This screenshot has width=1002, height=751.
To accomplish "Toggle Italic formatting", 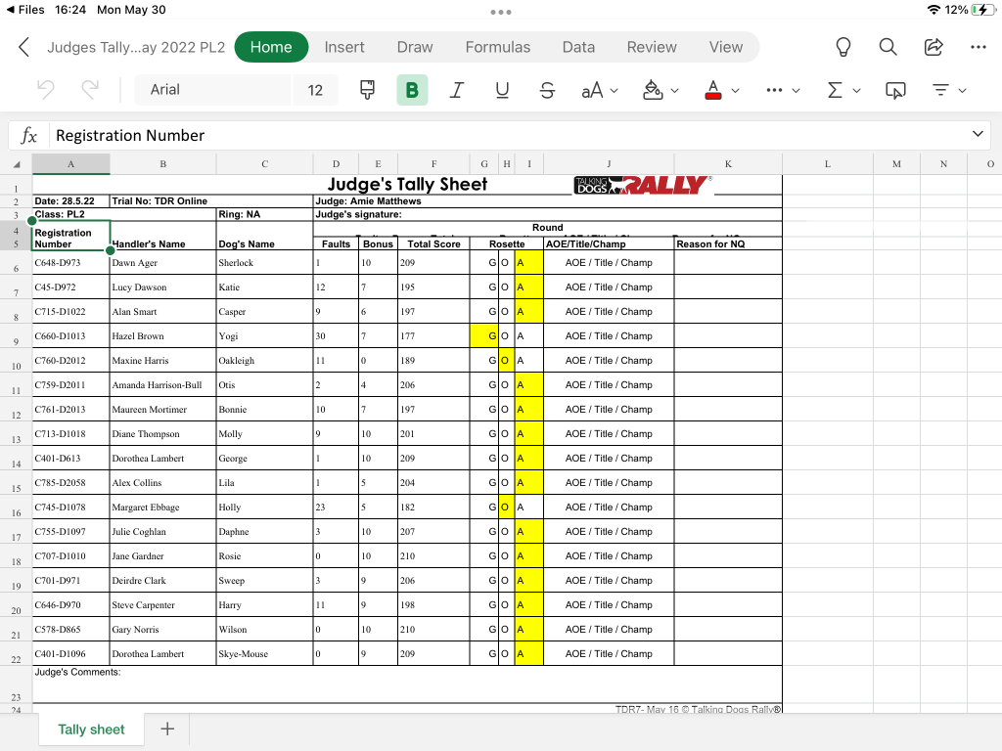I will 456,90.
